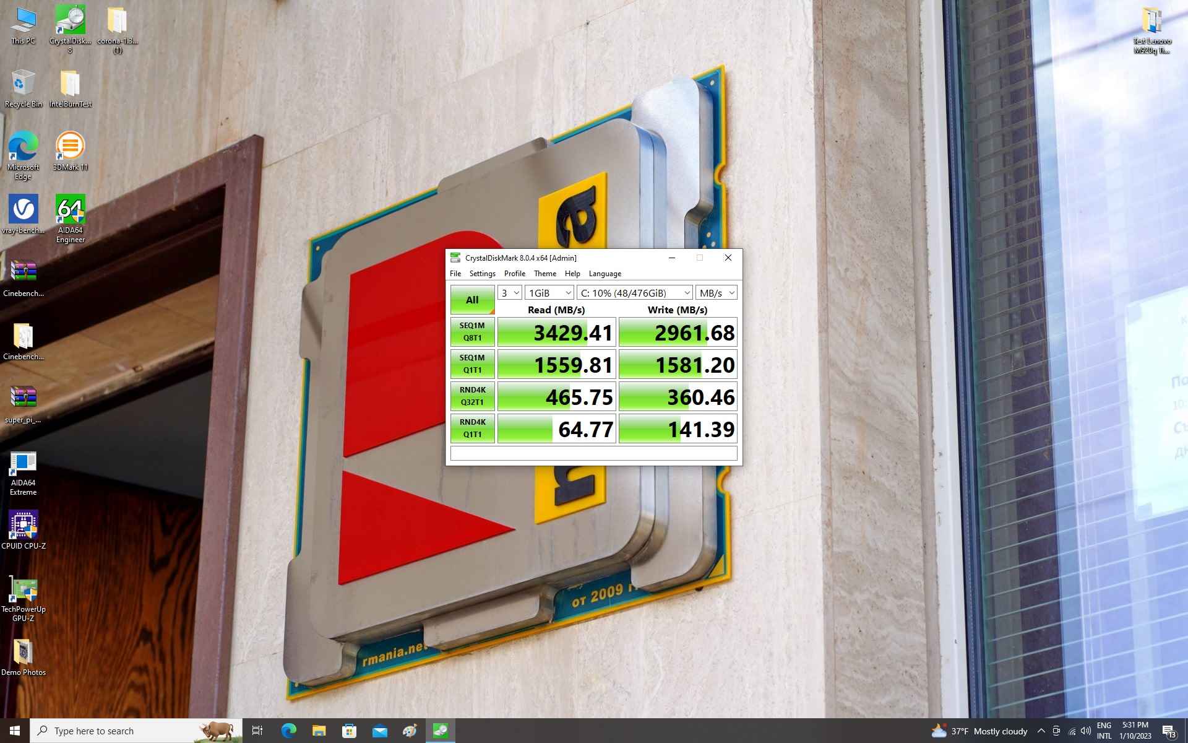The image size is (1188, 743).
Task: Click CrystalDiskMark taskbar button
Action: tap(440, 731)
